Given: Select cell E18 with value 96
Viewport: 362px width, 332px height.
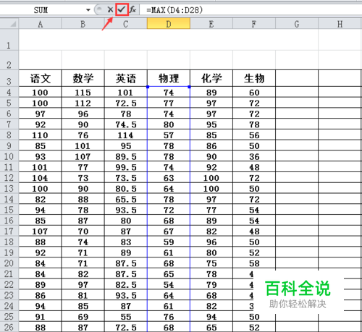Looking at the screenshot, I should (211, 242).
